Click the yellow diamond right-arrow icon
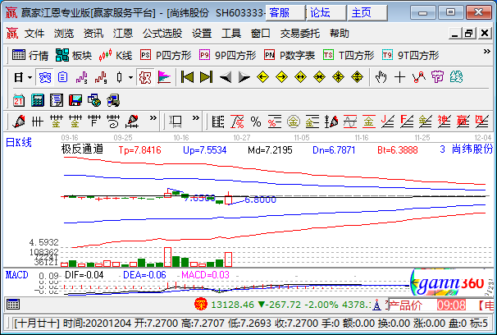The width and height of the screenshot is (497, 335). (281, 77)
